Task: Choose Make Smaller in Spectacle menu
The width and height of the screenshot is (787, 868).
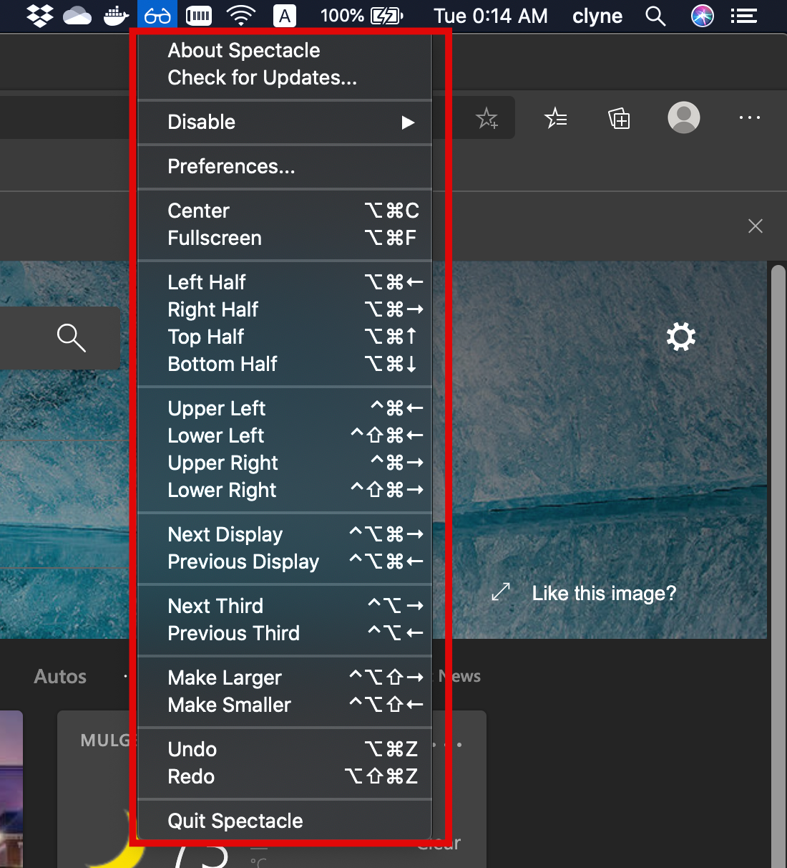Action: tap(285, 705)
